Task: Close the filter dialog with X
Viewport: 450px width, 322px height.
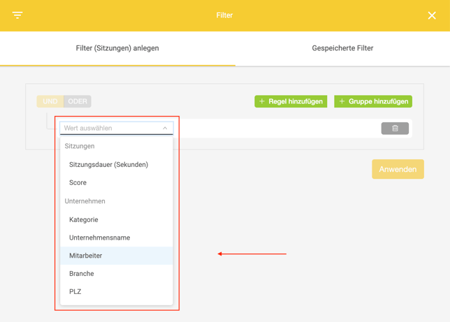Action: 432,15
